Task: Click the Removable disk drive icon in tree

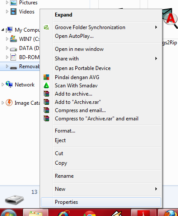Action: pyautogui.click(x=13, y=67)
